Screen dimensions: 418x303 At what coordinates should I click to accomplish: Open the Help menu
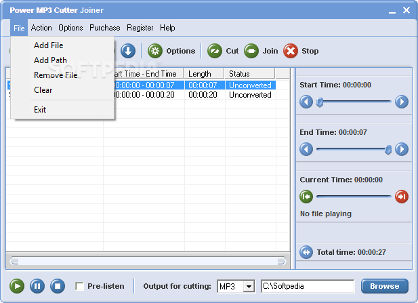tap(167, 28)
